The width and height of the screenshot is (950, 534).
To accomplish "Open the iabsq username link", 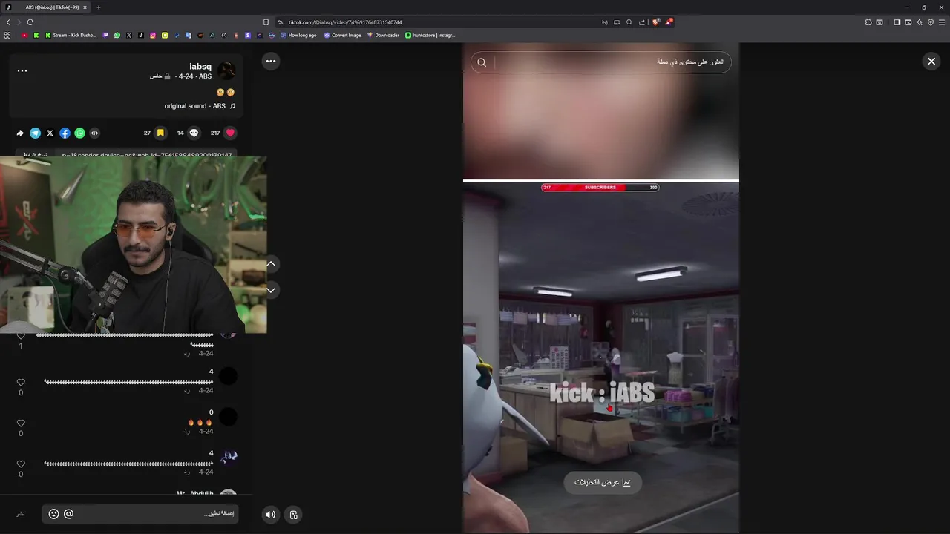I will [200, 67].
